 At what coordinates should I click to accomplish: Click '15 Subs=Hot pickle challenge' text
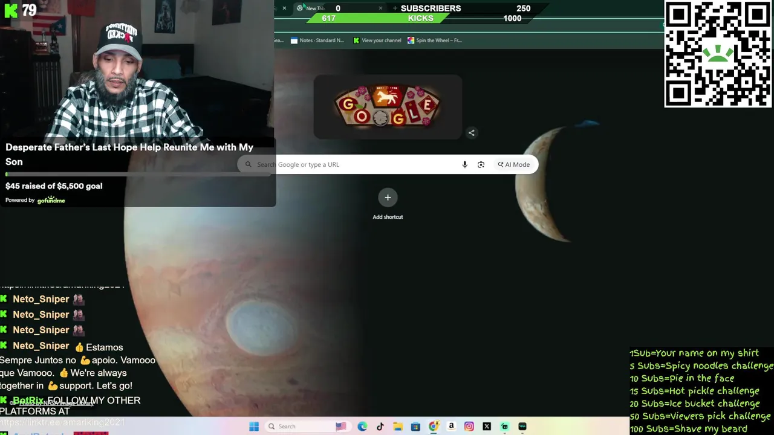[694, 391]
